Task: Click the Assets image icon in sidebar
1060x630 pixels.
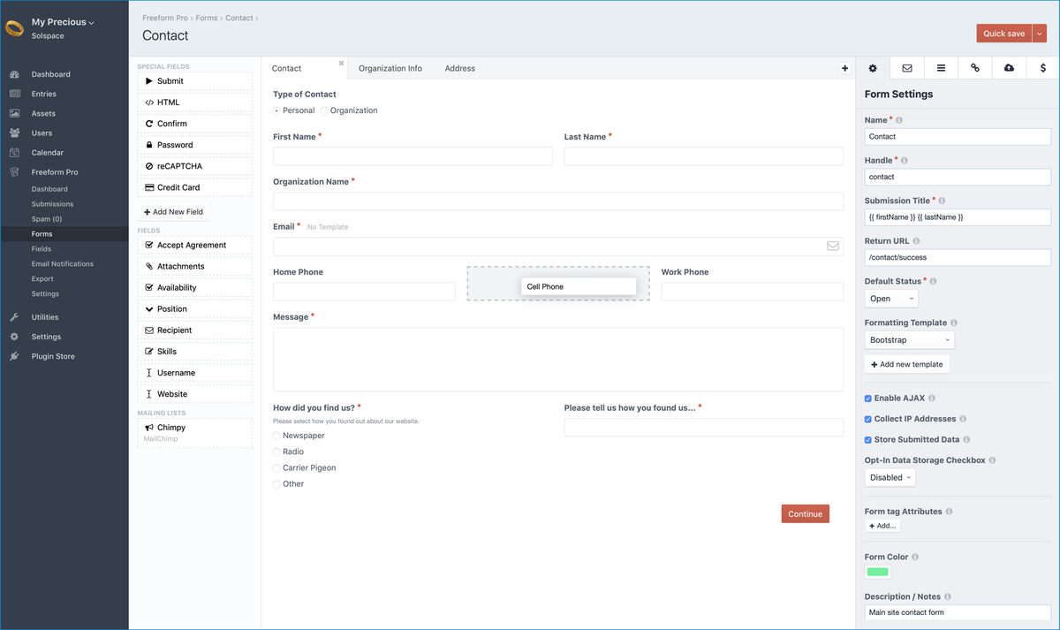Action: coord(15,113)
